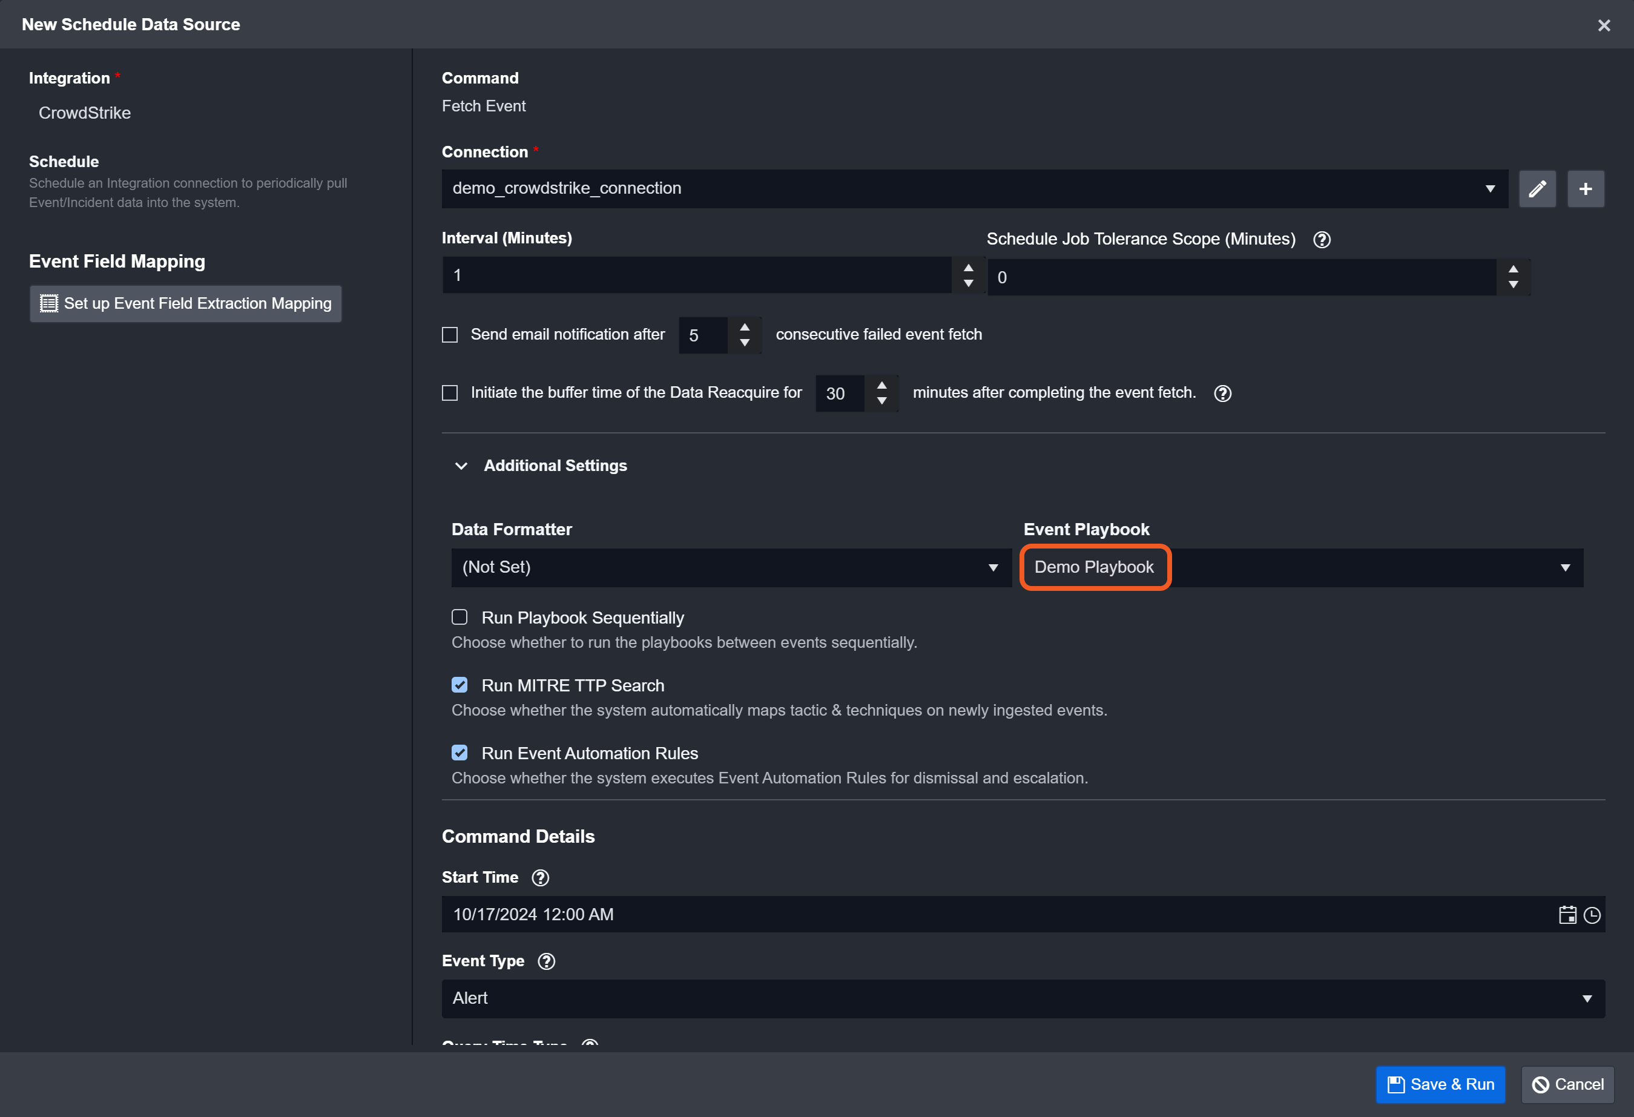Enable Send email notification checkbox
Viewport: 1634px width, 1117px height.
tap(450, 335)
